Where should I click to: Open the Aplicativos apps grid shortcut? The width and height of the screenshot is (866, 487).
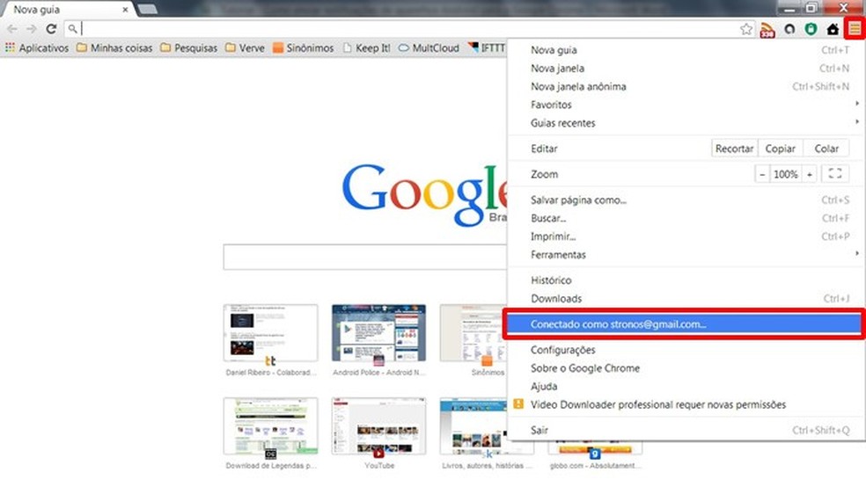point(37,48)
